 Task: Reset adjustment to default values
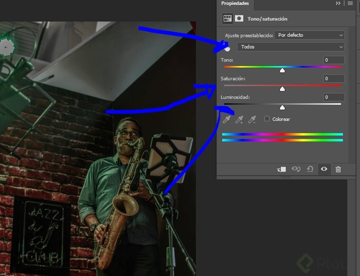310,169
